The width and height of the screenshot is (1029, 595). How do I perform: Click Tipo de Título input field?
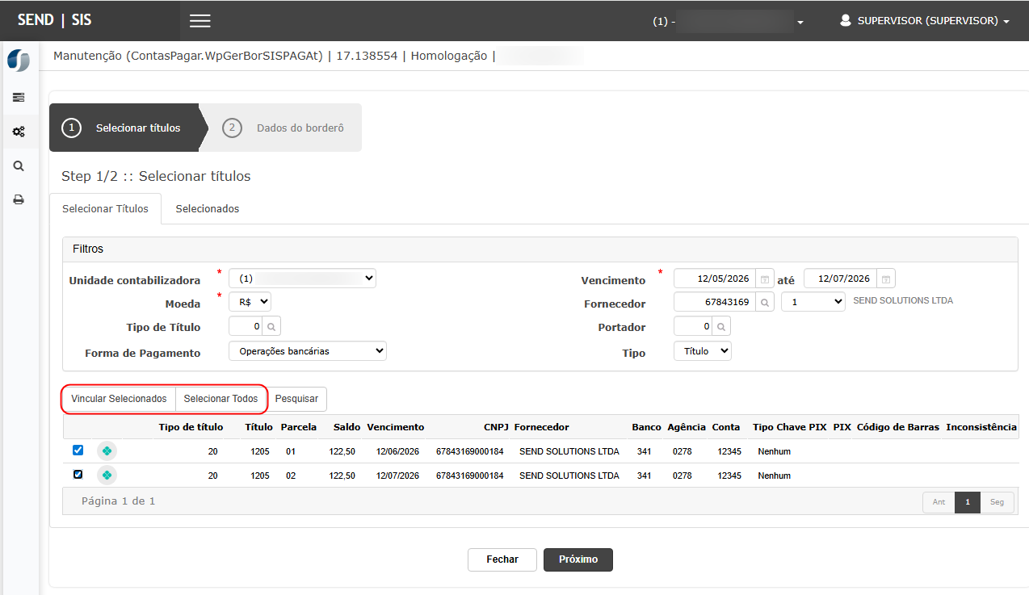point(246,327)
